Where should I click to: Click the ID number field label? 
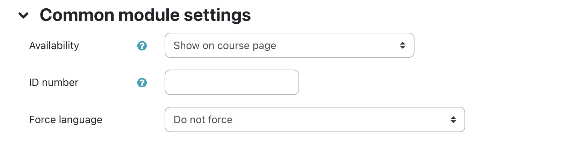[x=54, y=82]
